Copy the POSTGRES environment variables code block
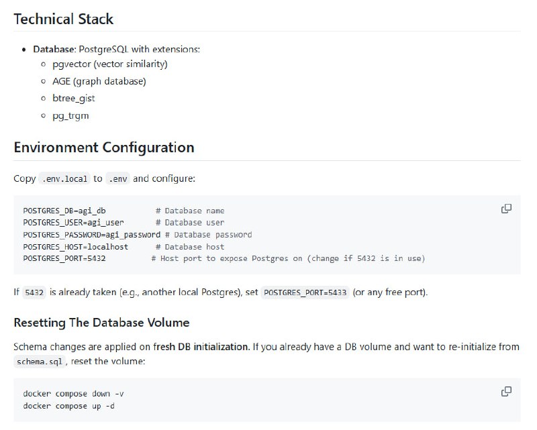 coord(506,209)
